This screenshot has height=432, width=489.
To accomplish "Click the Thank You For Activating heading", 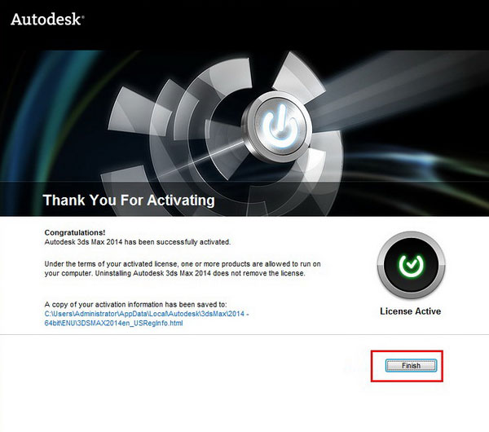I will pyautogui.click(x=129, y=200).
